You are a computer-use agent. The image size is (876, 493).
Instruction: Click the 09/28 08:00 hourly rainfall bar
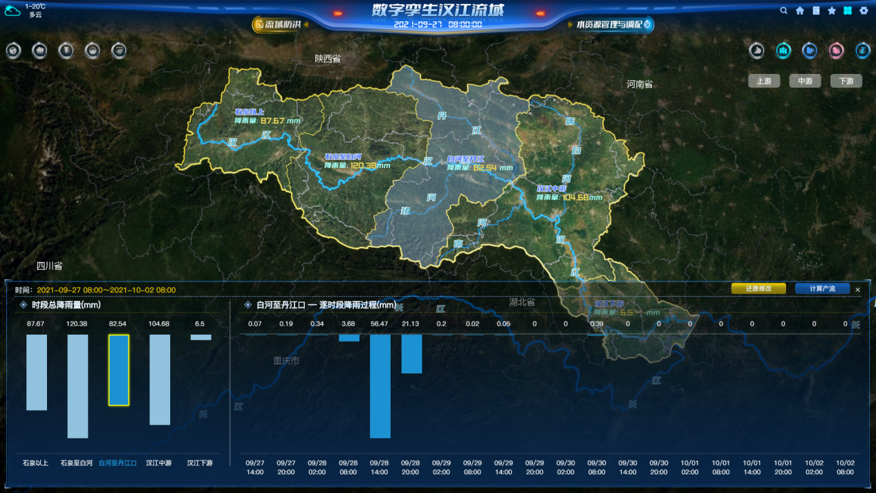point(348,338)
